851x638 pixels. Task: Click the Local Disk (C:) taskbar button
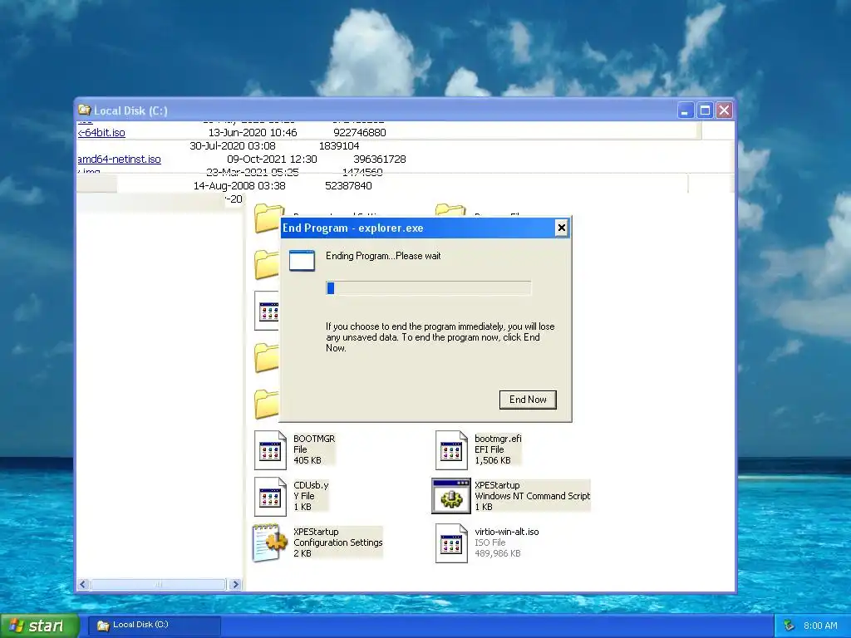point(154,625)
